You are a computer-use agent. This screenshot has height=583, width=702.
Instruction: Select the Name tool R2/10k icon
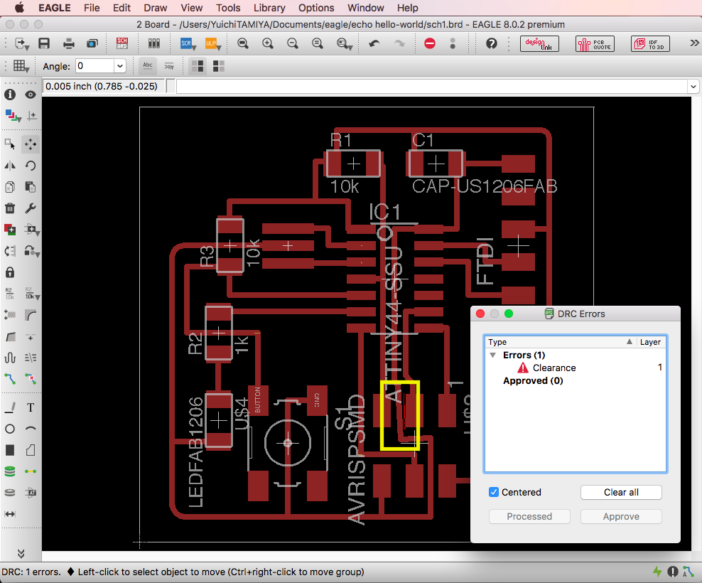click(x=10, y=294)
